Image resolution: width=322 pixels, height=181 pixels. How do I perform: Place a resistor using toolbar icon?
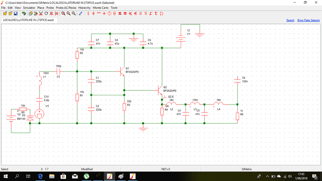pos(88,13)
